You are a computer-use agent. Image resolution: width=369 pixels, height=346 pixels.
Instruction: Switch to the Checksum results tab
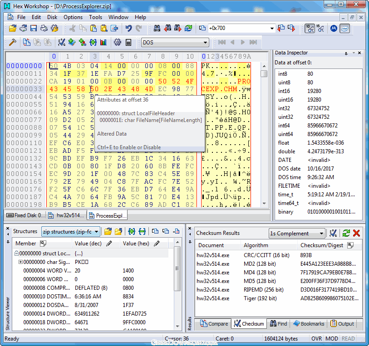pyautogui.click(x=249, y=324)
